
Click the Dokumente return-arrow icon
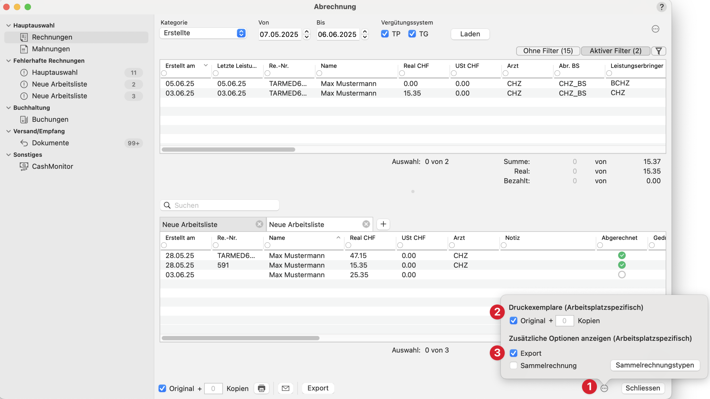[x=24, y=143]
